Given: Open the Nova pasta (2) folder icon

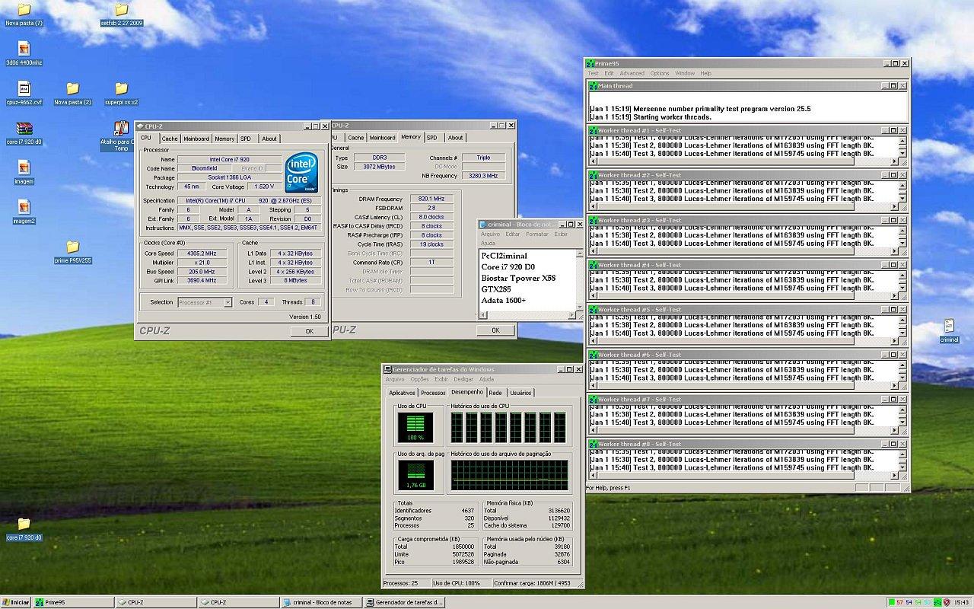Looking at the screenshot, I should coord(72,88).
